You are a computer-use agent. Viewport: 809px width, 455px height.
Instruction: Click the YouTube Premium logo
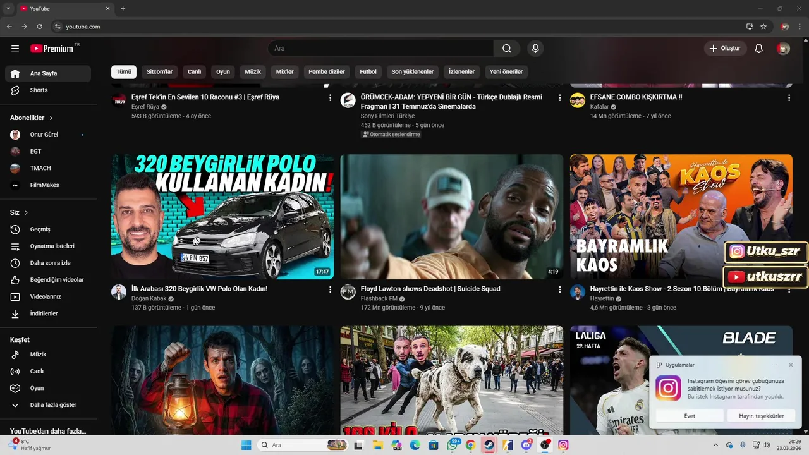coord(52,49)
